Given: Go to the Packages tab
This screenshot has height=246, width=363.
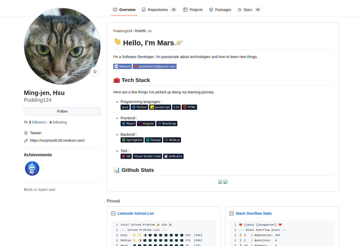Looking at the screenshot, I should point(220,10).
